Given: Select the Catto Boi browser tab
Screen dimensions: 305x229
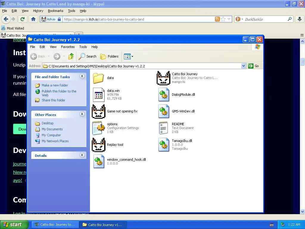Looking at the screenshot, I should (37, 35).
